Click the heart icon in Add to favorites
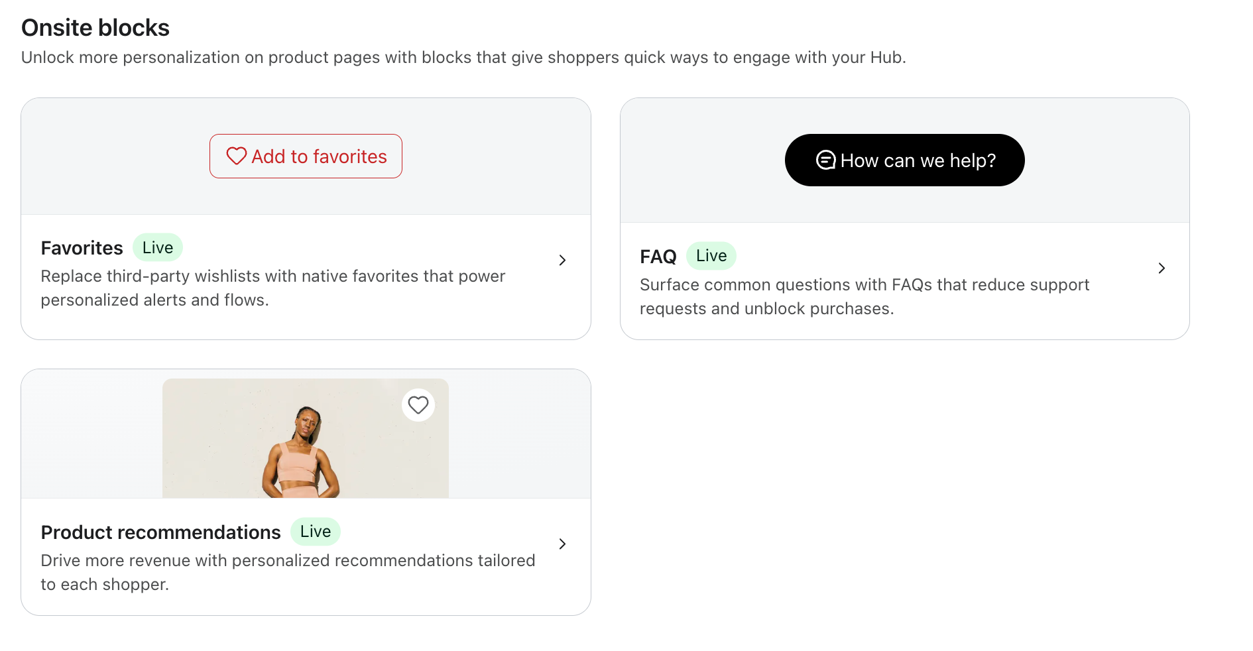This screenshot has height=651, width=1253. pyautogui.click(x=237, y=156)
